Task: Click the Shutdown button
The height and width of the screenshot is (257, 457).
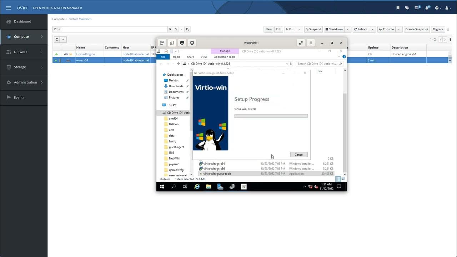Action: pyautogui.click(x=334, y=29)
